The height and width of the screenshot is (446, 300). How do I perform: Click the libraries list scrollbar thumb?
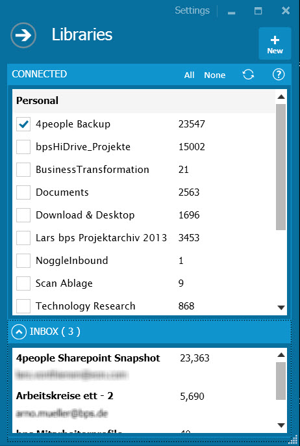[281, 166]
